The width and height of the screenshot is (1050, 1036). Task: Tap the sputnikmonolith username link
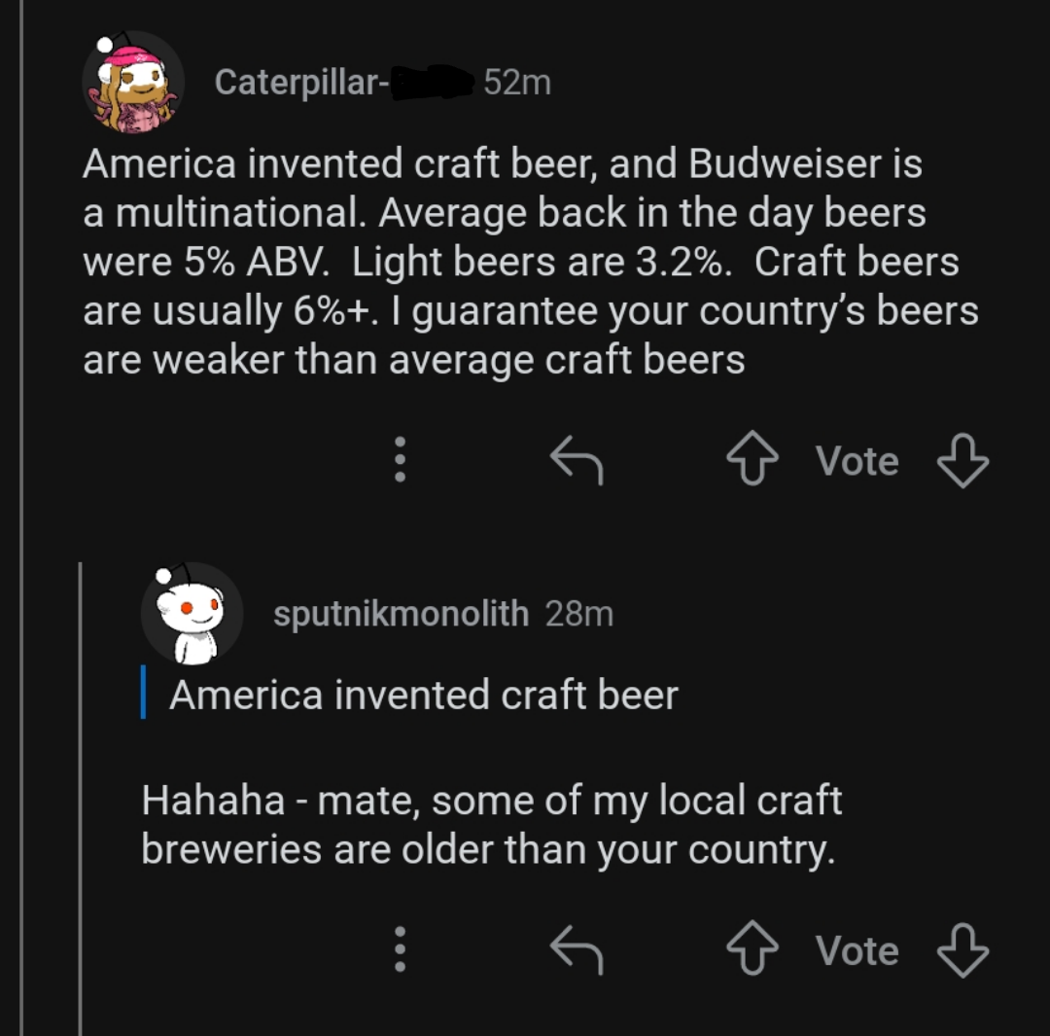(400, 613)
